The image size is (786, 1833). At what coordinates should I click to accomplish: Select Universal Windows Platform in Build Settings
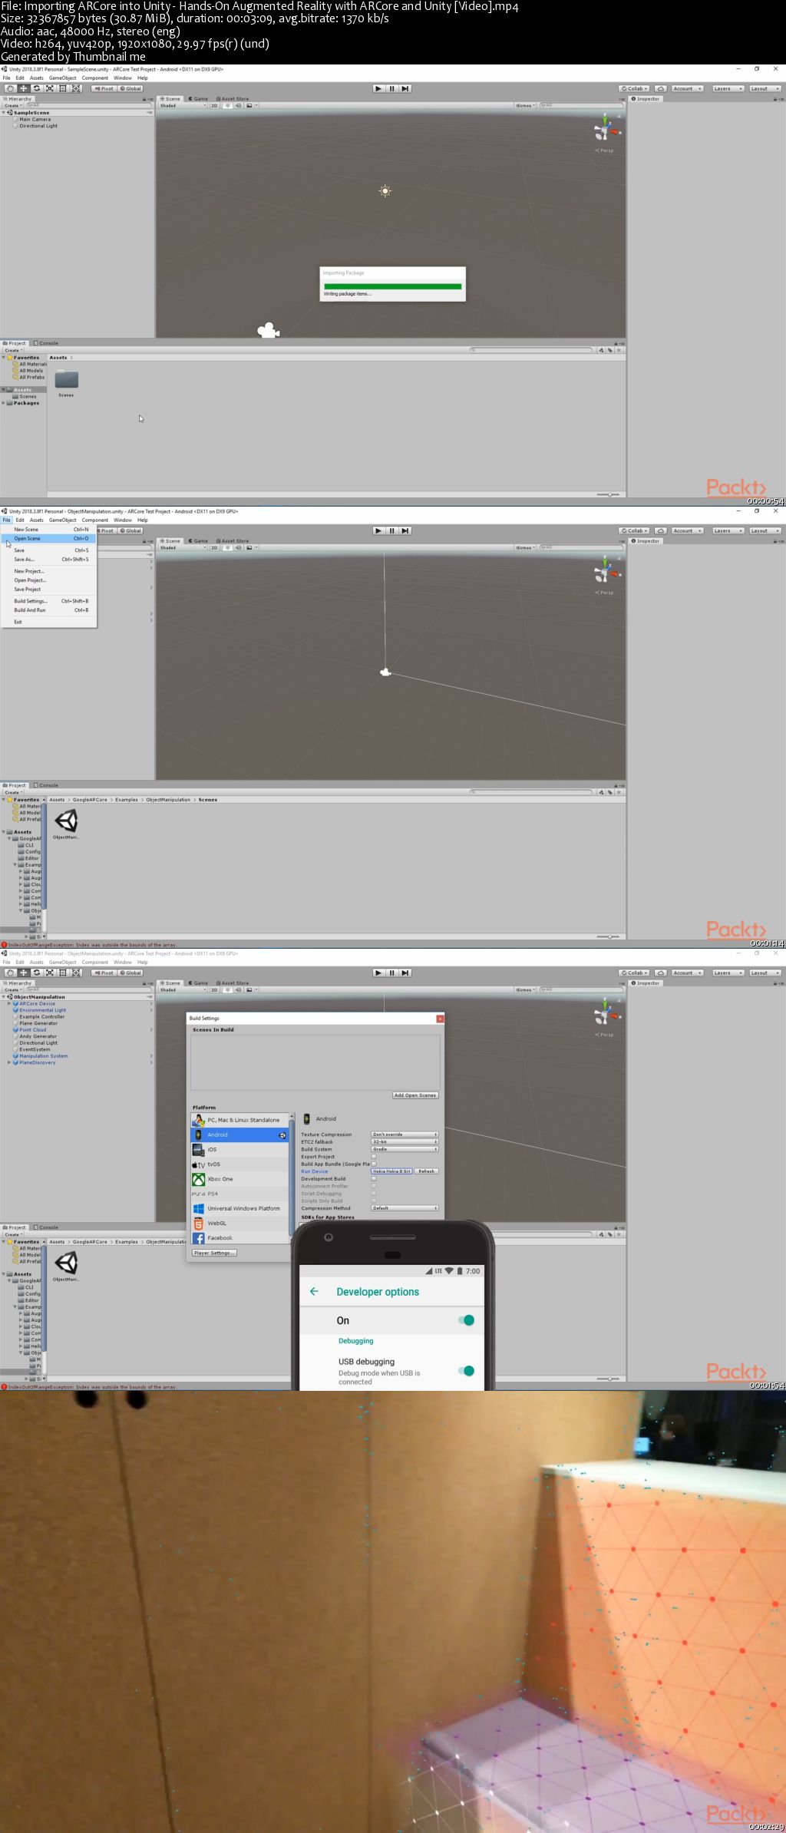click(x=240, y=1208)
